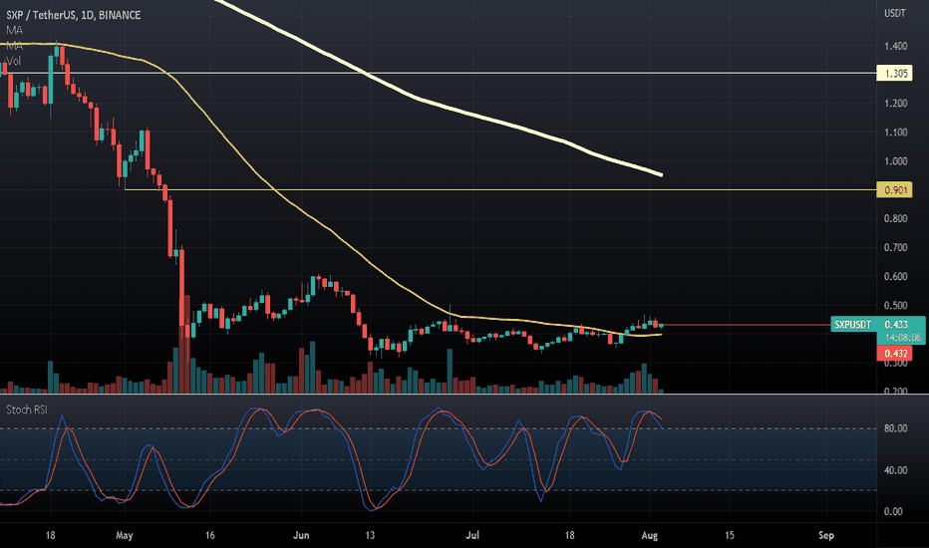Image resolution: width=929 pixels, height=548 pixels.
Task: Click the Jul date label
Action: click(x=472, y=536)
